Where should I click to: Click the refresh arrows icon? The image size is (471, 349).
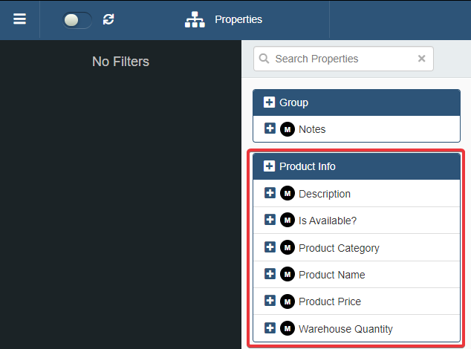tap(108, 19)
